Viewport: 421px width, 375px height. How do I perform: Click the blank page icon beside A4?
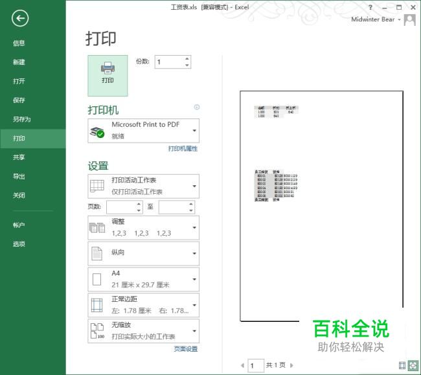[x=97, y=279]
